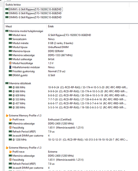Select the Unbuffered DIMM value
Viewport: 138px width, 171px height.
[58, 47]
